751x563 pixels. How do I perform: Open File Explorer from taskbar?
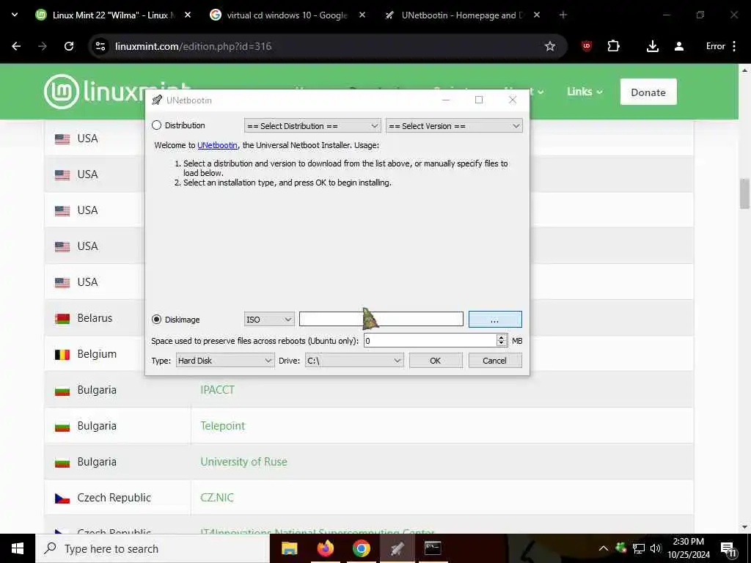pyautogui.click(x=289, y=548)
